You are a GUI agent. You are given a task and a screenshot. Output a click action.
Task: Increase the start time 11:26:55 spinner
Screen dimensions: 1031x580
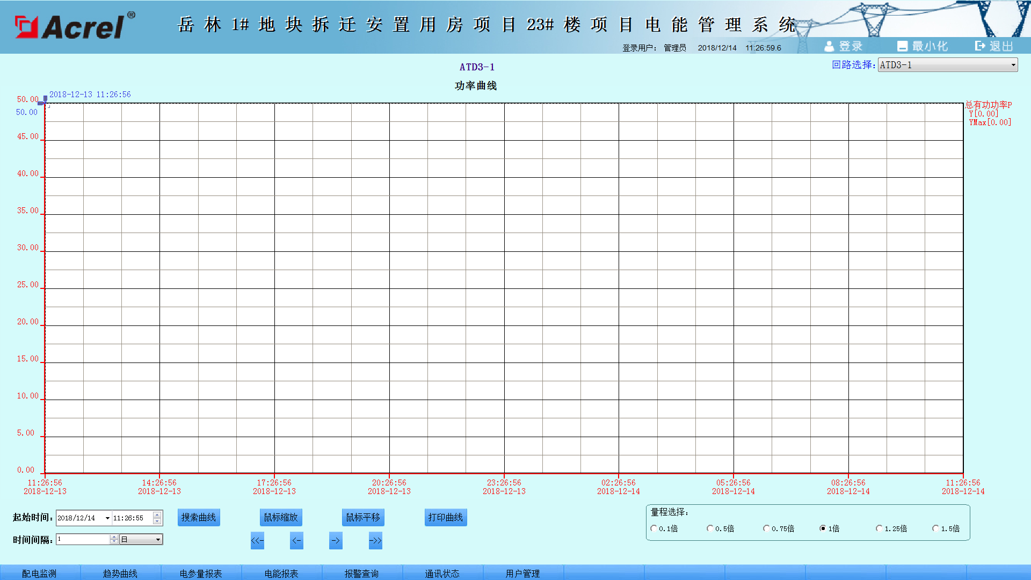click(157, 515)
